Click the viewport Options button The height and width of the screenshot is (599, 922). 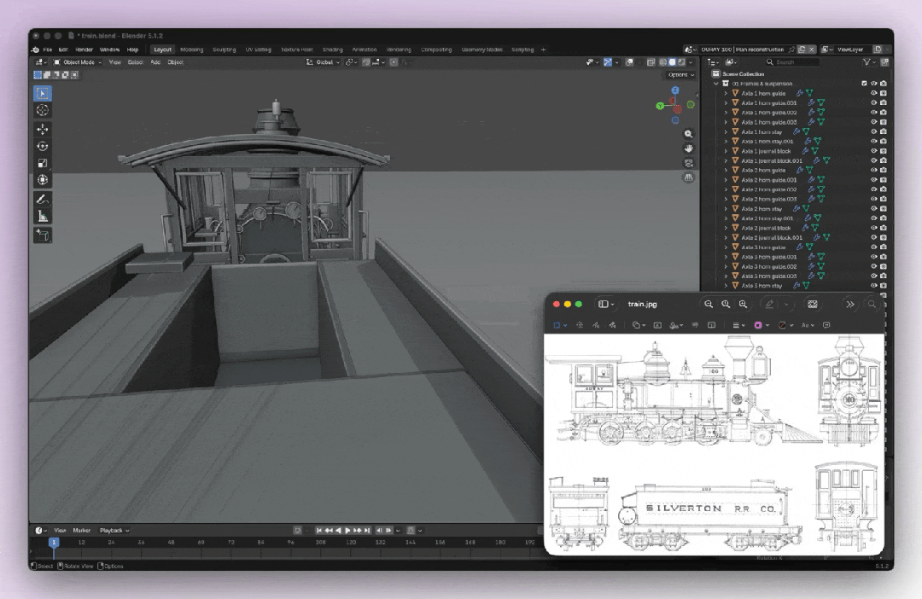pyautogui.click(x=680, y=74)
